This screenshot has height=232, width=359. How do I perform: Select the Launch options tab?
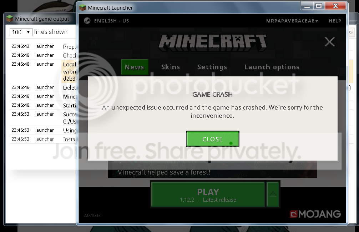tap(272, 67)
